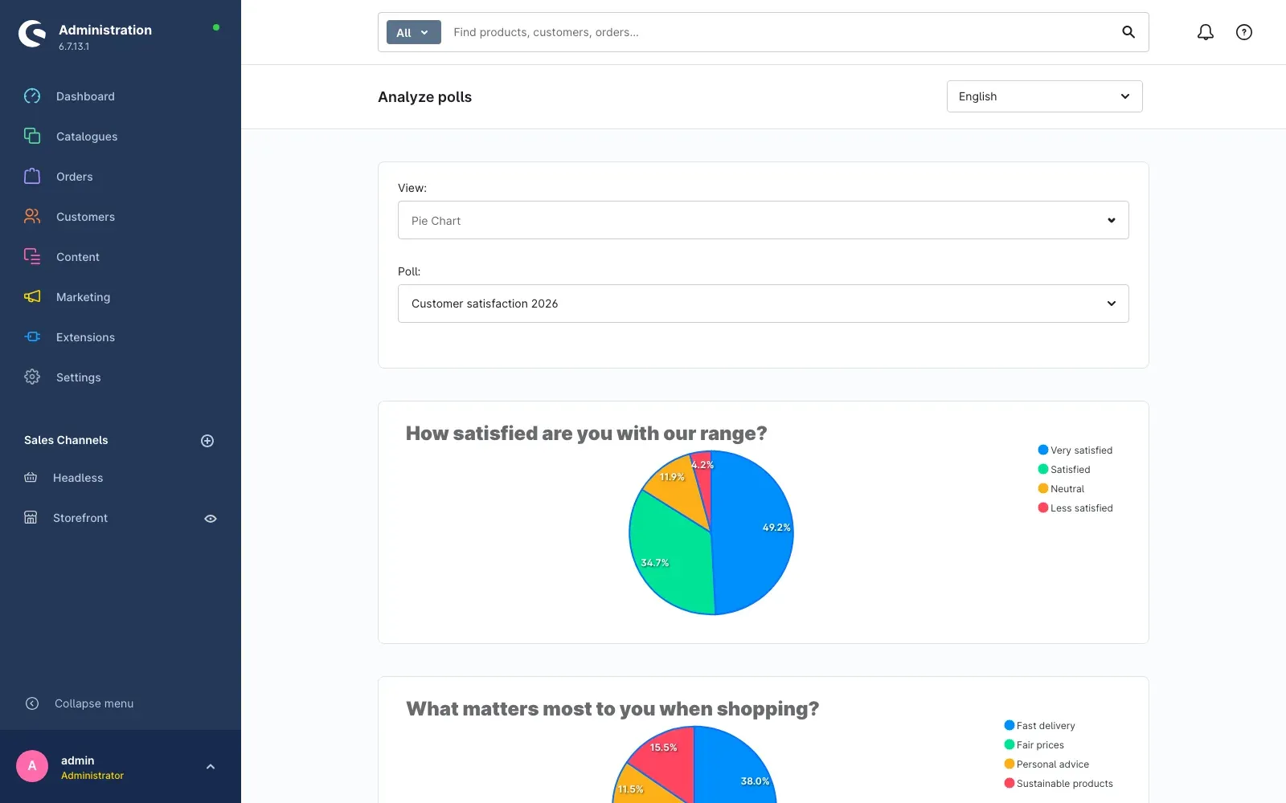The image size is (1286, 803).
Task: Click the Sales Channels heading
Action: pyautogui.click(x=66, y=440)
